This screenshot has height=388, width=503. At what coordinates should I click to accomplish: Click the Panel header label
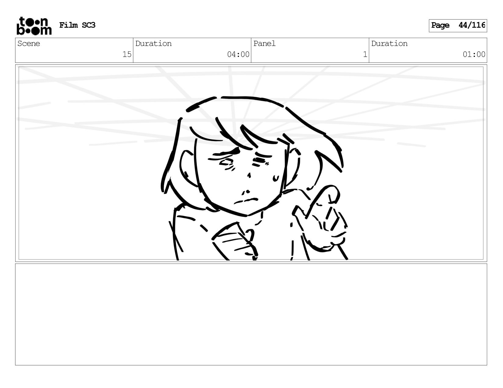(264, 44)
